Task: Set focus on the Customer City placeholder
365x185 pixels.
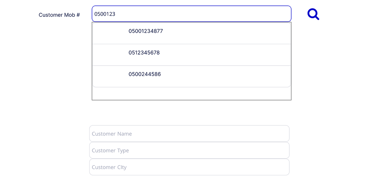Action: (109, 168)
